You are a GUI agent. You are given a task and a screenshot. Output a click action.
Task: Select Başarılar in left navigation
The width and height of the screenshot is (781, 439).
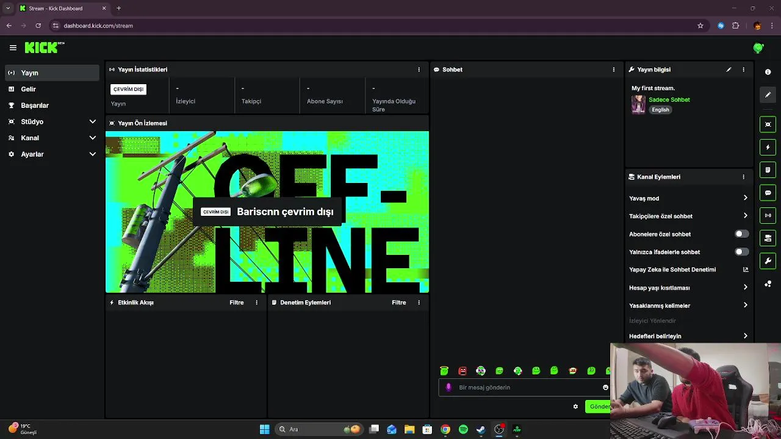tap(52, 105)
